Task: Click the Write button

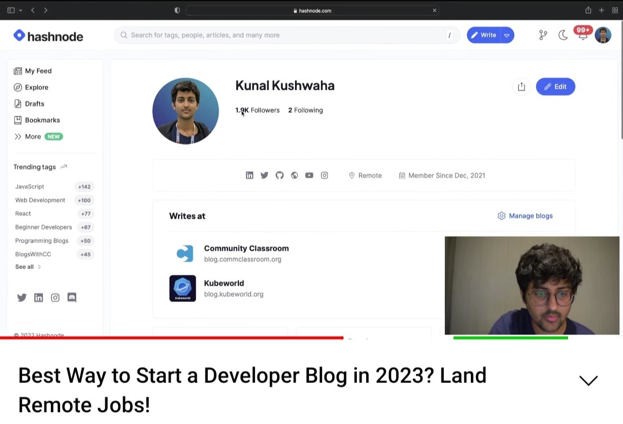Action: click(x=484, y=35)
